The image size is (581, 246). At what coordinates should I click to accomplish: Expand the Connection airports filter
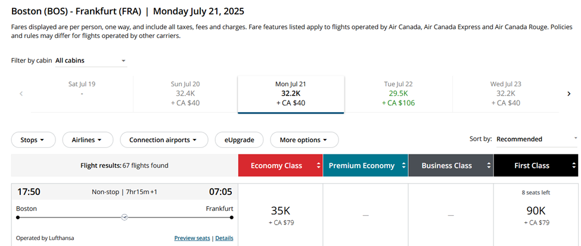pyautogui.click(x=164, y=140)
